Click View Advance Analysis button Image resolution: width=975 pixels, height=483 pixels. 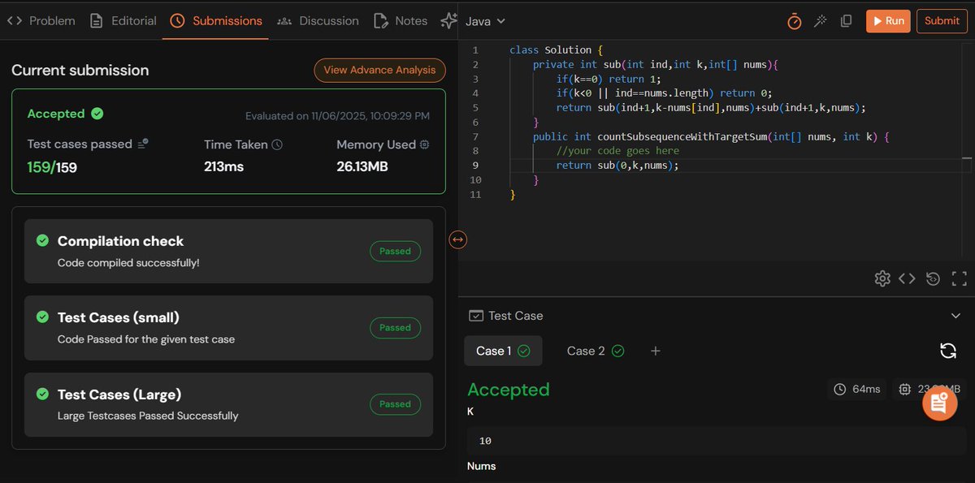pyautogui.click(x=379, y=70)
